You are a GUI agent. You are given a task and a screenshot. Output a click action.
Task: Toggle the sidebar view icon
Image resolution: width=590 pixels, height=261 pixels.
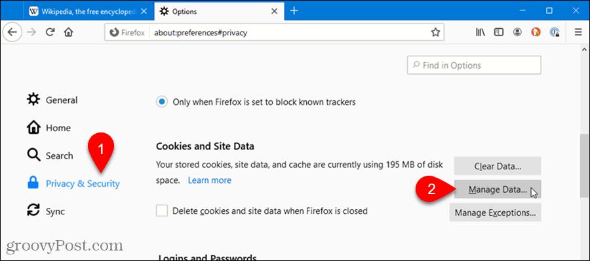pyautogui.click(x=499, y=33)
